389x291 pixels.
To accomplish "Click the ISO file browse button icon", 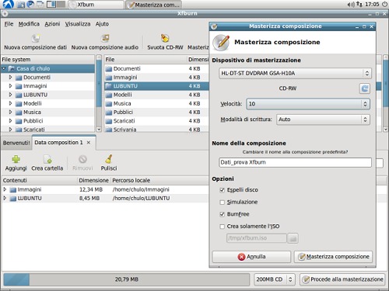I will pyautogui.click(x=293, y=238).
